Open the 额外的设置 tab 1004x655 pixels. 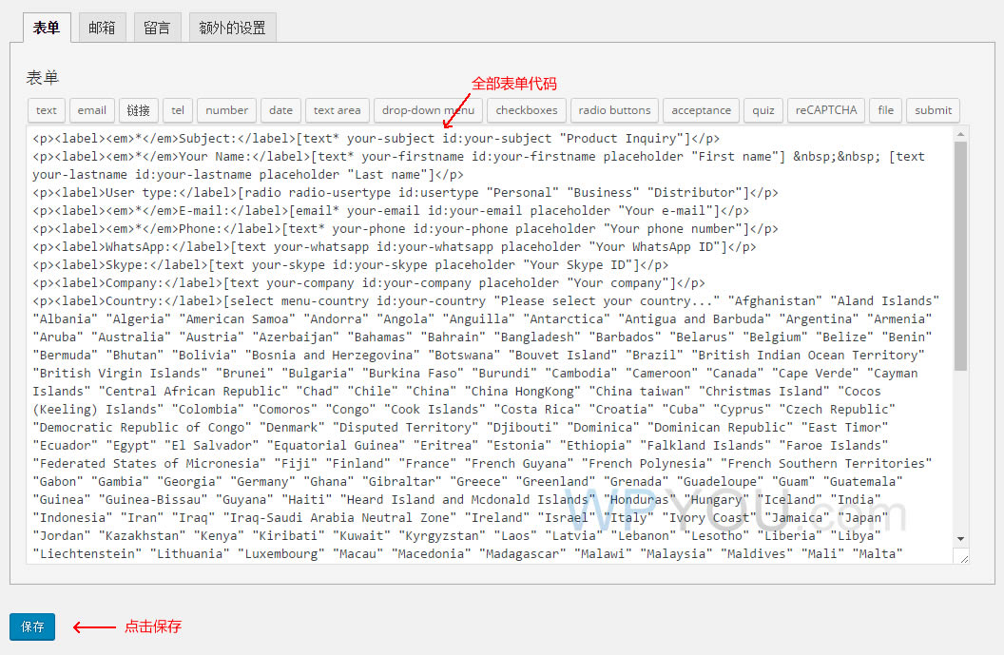(x=232, y=28)
